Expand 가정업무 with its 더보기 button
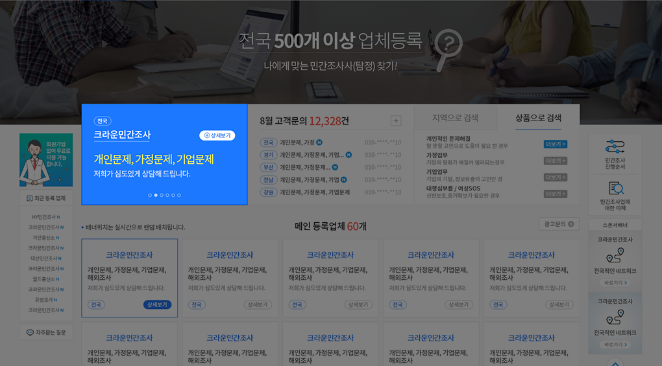 [555, 161]
